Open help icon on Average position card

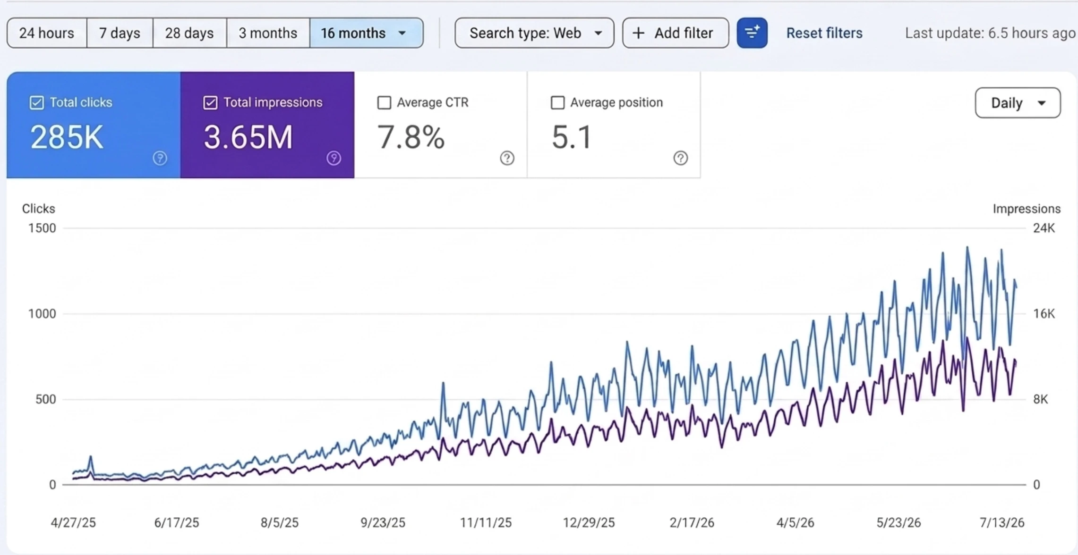[681, 158]
